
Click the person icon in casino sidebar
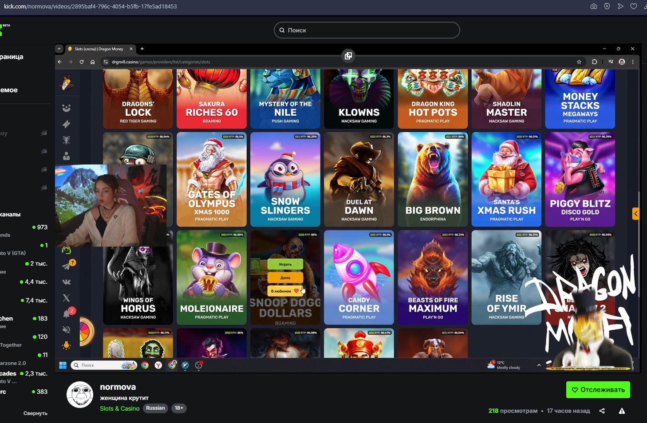coord(67,156)
